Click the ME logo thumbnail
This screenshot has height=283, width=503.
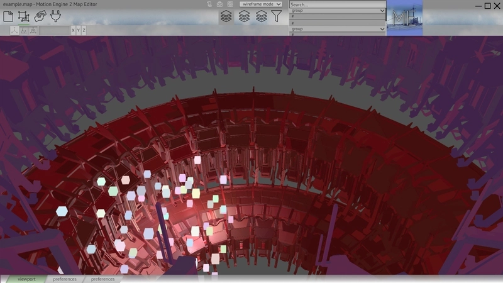[x=404, y=18]
